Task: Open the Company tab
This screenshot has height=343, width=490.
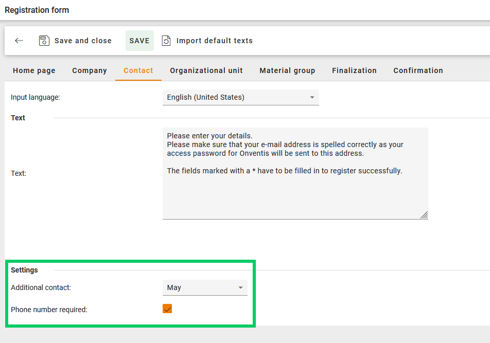Action: pyautogui.click(x=90, y=70)
